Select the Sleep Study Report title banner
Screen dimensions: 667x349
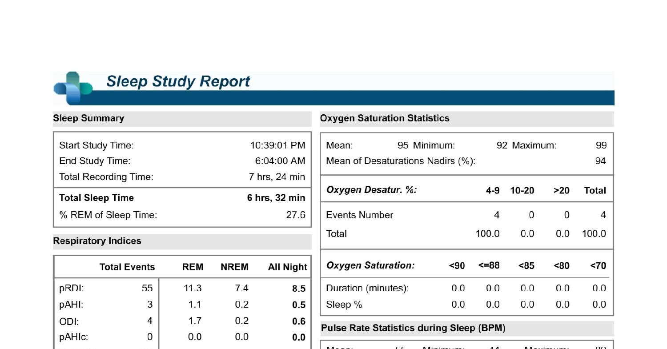[179, 81]
